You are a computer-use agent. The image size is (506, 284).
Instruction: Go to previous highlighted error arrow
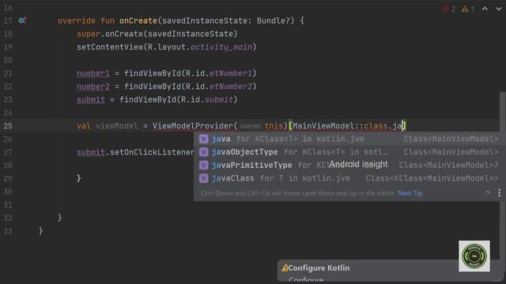point(485,9)
